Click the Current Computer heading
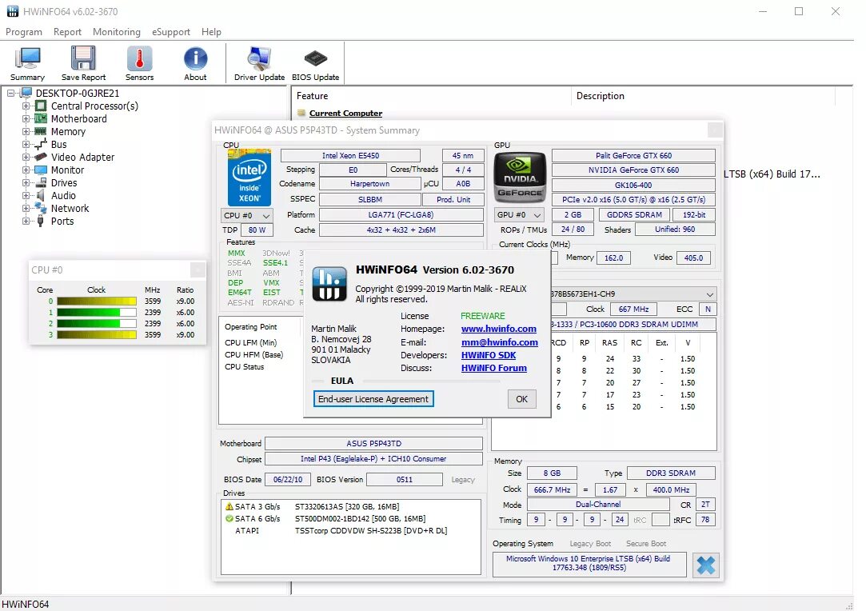The height and width of the screenshot is (611, 866). 345,114
